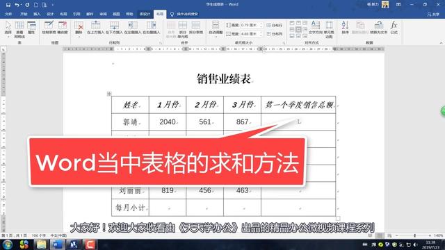Toggle 查看网格线 (View Gridlines)
This screenshot has width=445, height=250.
point(19,29)
